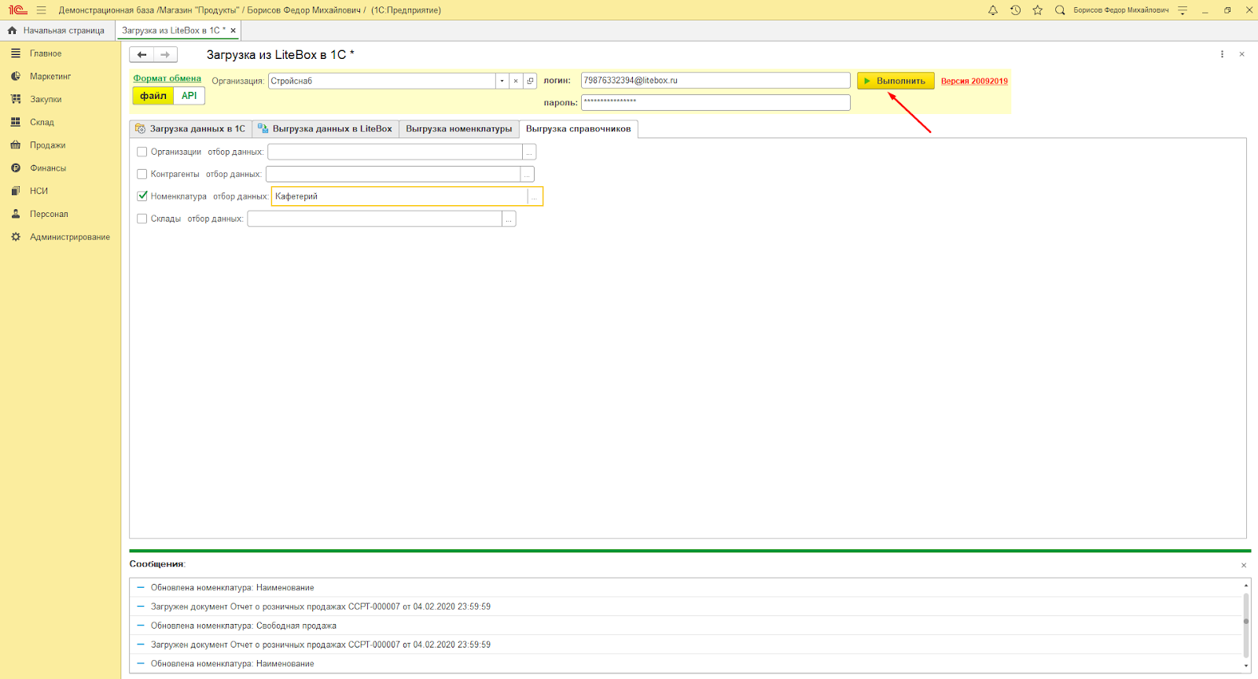Close the Загрузка из LiteBox в 1С tab
This screenshot has height=679, width=1258.
click(233, 31)
